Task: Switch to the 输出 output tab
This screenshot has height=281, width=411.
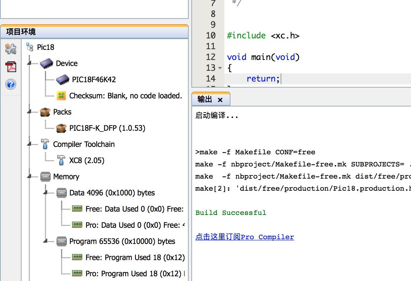Action: [205, 99]
